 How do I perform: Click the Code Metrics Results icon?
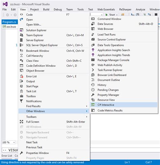[93, 110]
